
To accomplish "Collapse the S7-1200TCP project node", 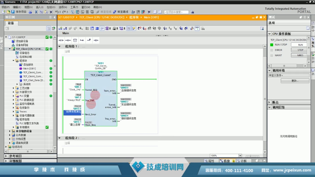I will tap(6, 37).
